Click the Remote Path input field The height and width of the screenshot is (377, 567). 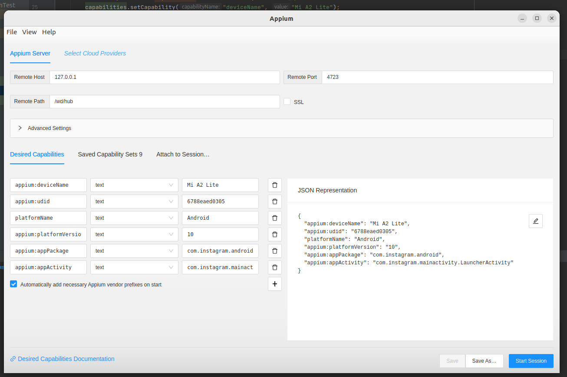[165, 101]
